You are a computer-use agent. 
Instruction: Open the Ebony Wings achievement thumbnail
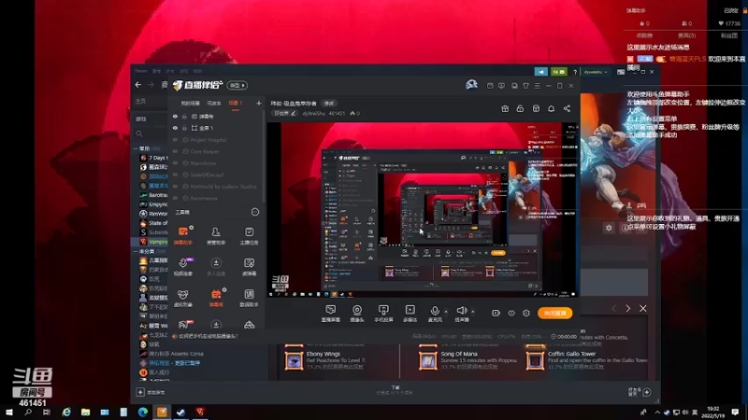click(294, 360)
